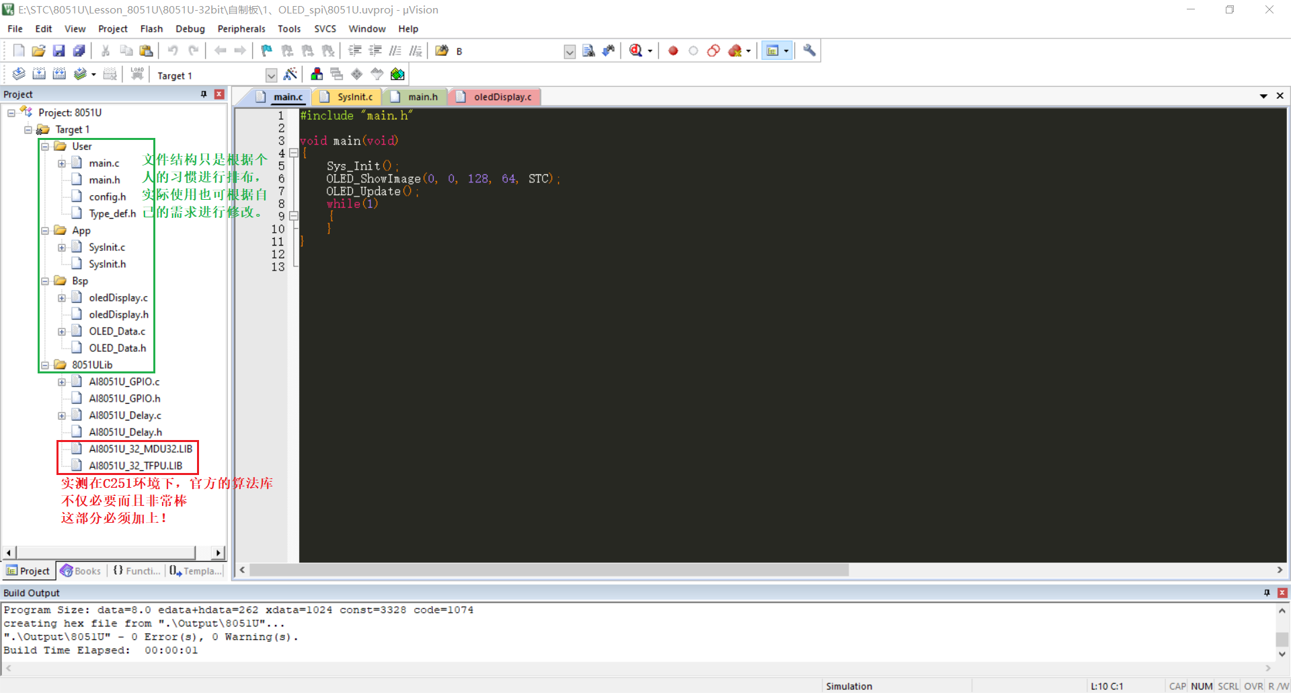
Task: Open the Target 1 selection dropdown
Action: pos(271,75)
